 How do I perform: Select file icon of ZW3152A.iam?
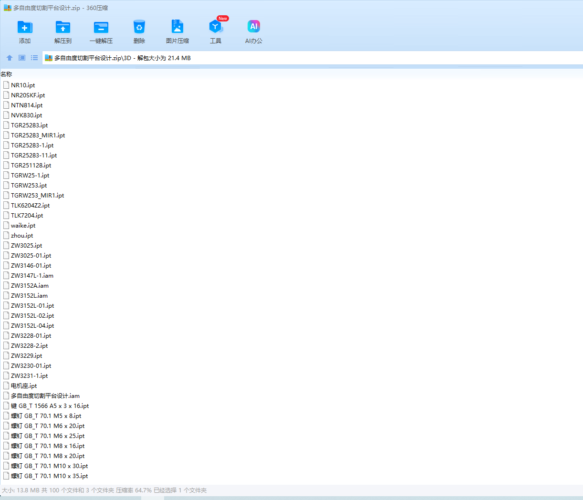tap(6, 285)
